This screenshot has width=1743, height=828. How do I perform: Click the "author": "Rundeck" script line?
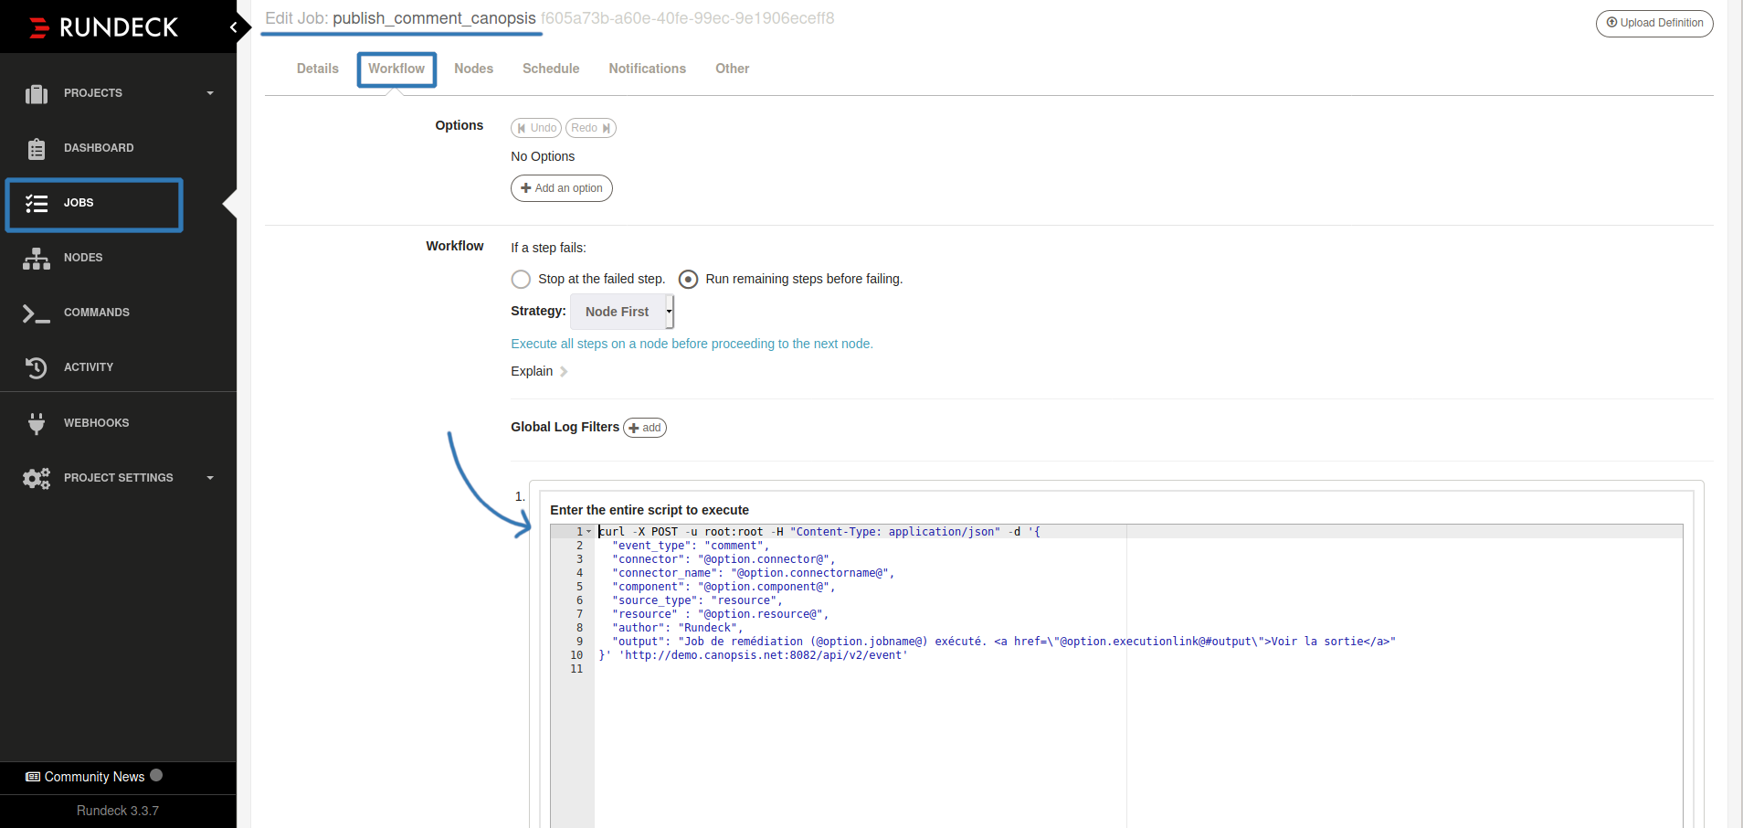(677, 628)
